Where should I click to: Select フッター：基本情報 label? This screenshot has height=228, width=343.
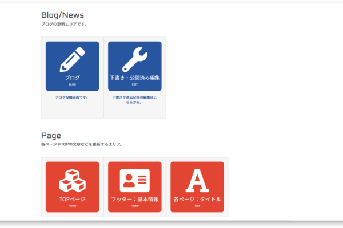click(134, 199)
